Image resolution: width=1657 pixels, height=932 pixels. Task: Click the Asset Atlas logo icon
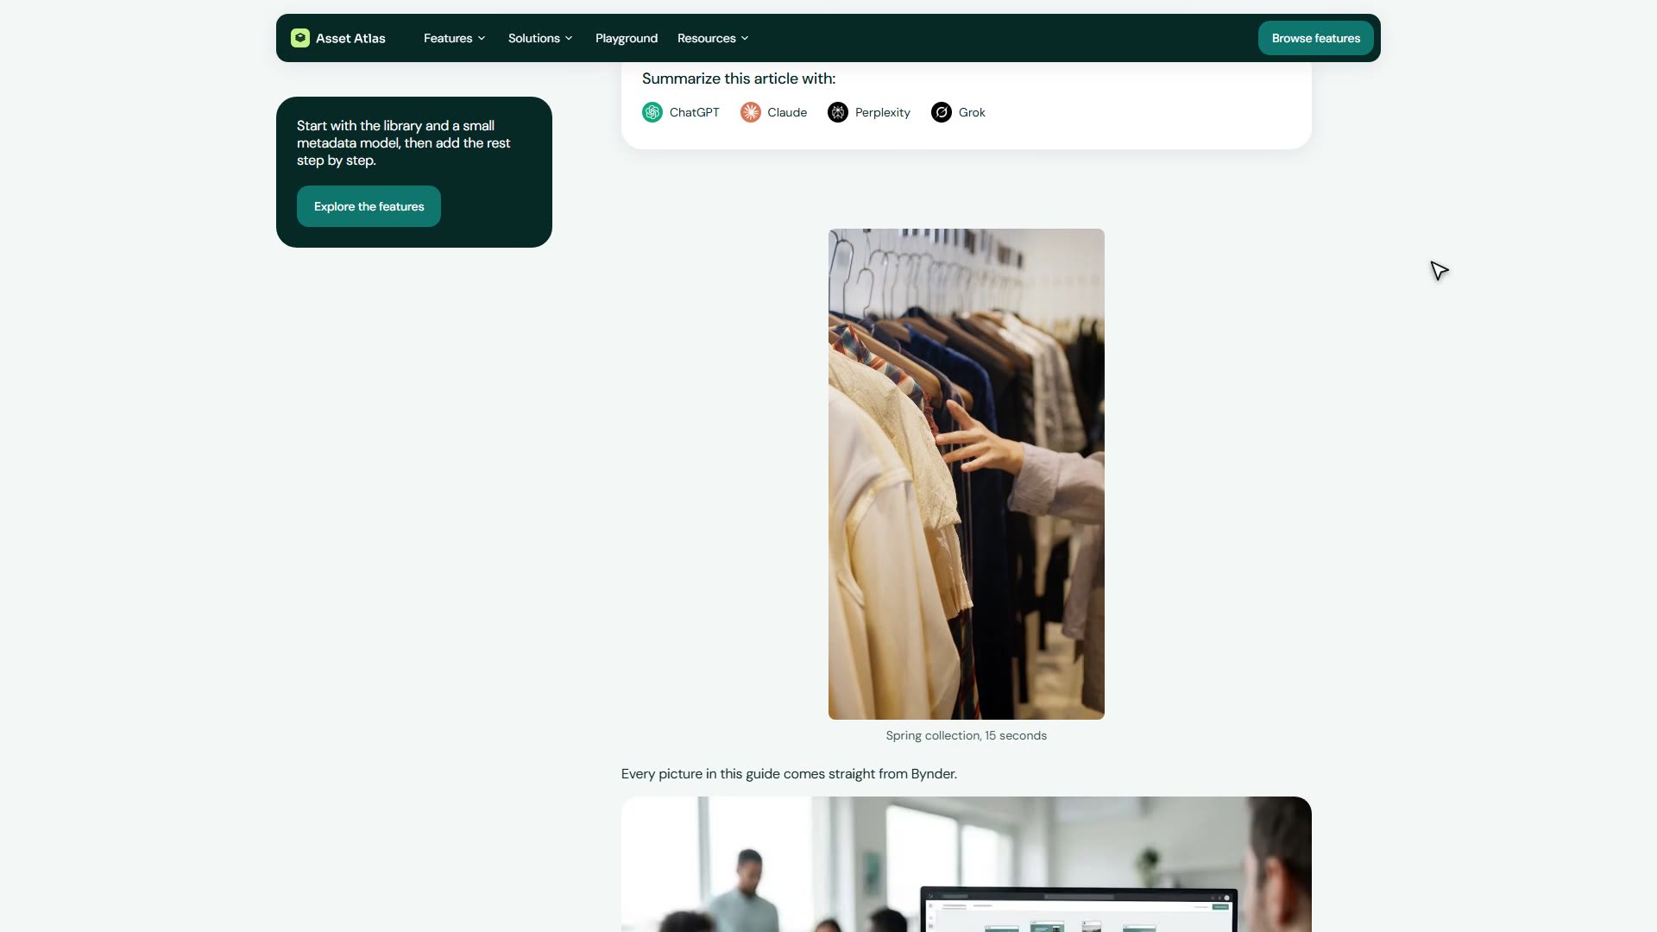(300, 38)
